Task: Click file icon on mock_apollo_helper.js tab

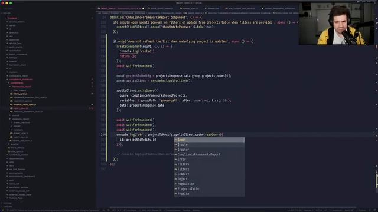Action: [x=149, y=8]
